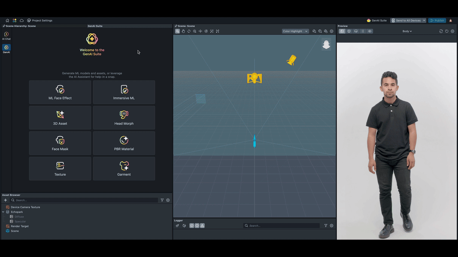Reset the Preview with refresh icon
The width and height of the screenshot is (458, 257).
click(x=447, y=31)
